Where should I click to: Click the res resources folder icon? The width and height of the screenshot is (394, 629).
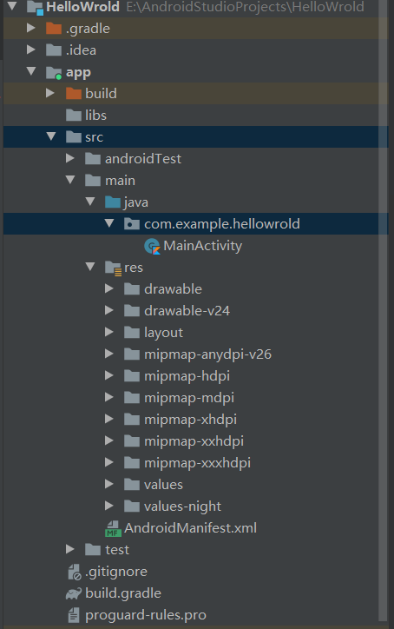tap(113, 268)
